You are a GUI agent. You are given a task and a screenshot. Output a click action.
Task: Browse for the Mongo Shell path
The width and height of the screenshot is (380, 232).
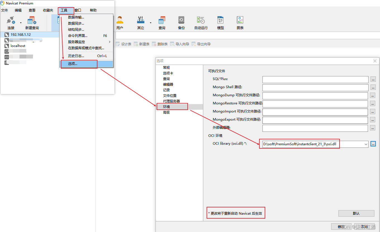[x=373, y=88]
